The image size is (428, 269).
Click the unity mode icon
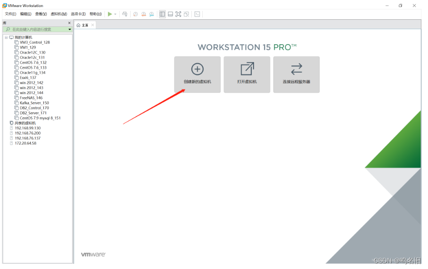pos(187,14)
